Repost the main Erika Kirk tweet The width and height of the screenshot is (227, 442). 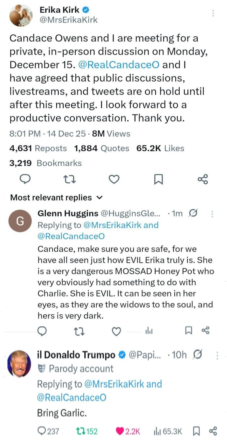(x=69, y=180)
